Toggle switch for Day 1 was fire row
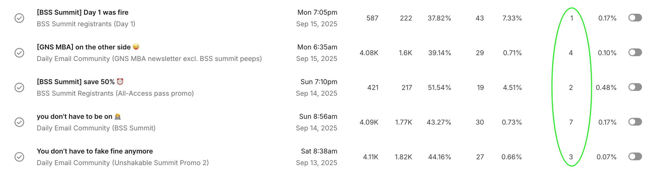This screenshot has height=174, width=656. 635,18
